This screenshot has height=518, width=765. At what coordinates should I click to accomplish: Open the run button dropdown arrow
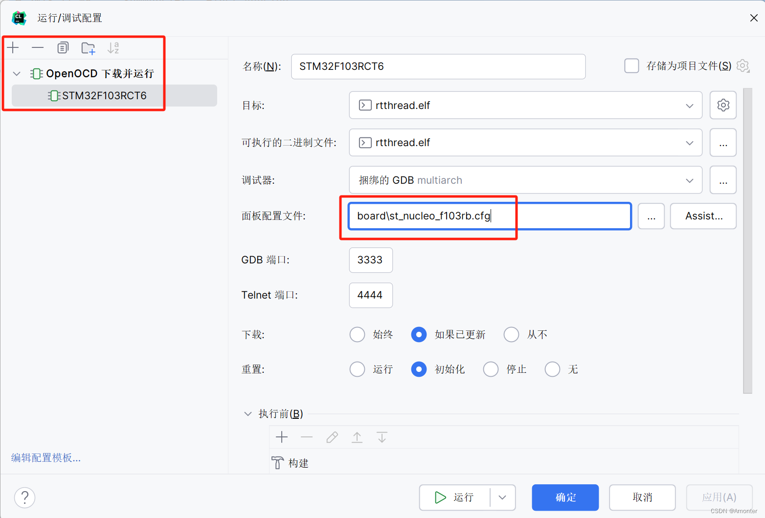[x=502, y=497]
